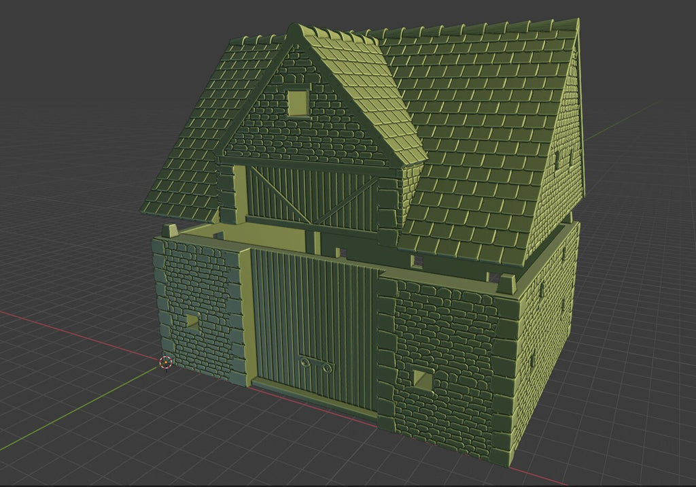Click the window in the lower-right front wall
This screenshot has width=696, height=487.
(423, 380)
